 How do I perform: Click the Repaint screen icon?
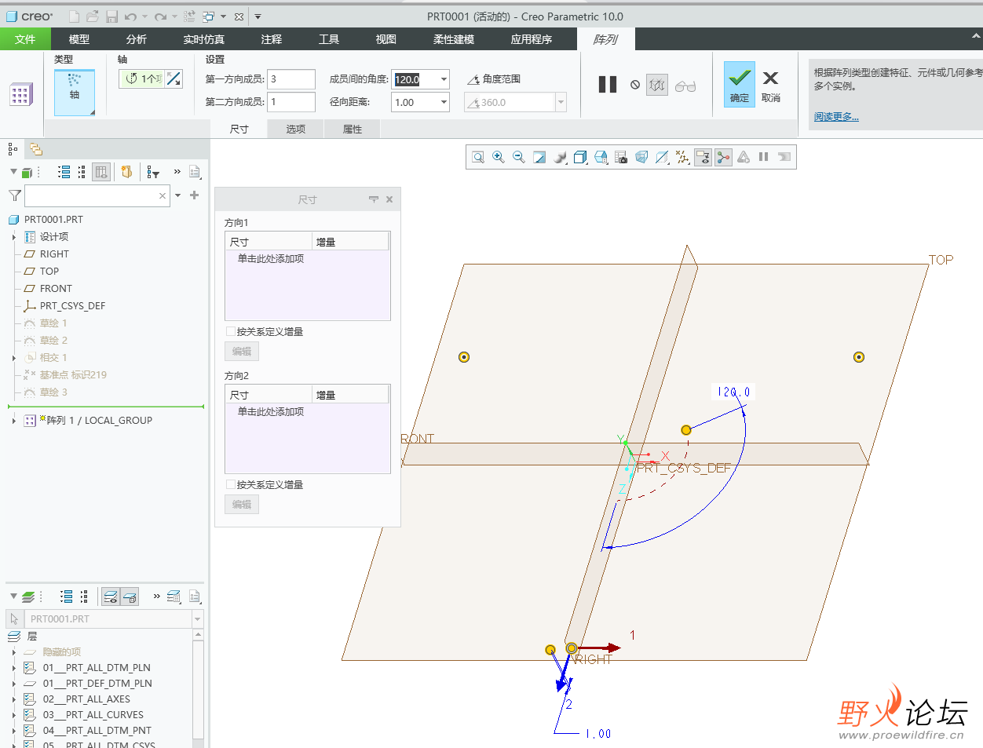[539, 157]
